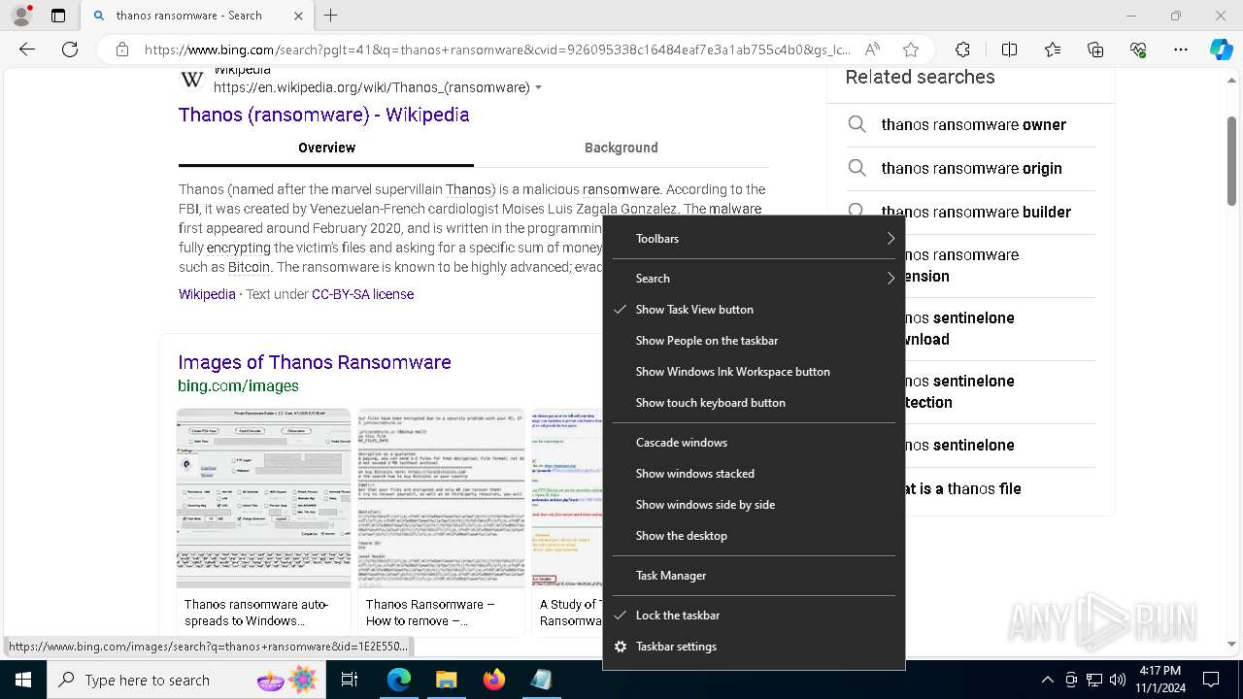Expand the Toolbars submenu

coord(754,239)
